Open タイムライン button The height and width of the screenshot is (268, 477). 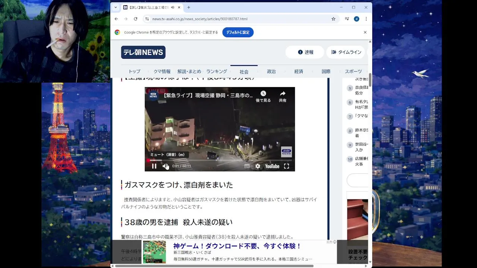click(x=346, y=52)
